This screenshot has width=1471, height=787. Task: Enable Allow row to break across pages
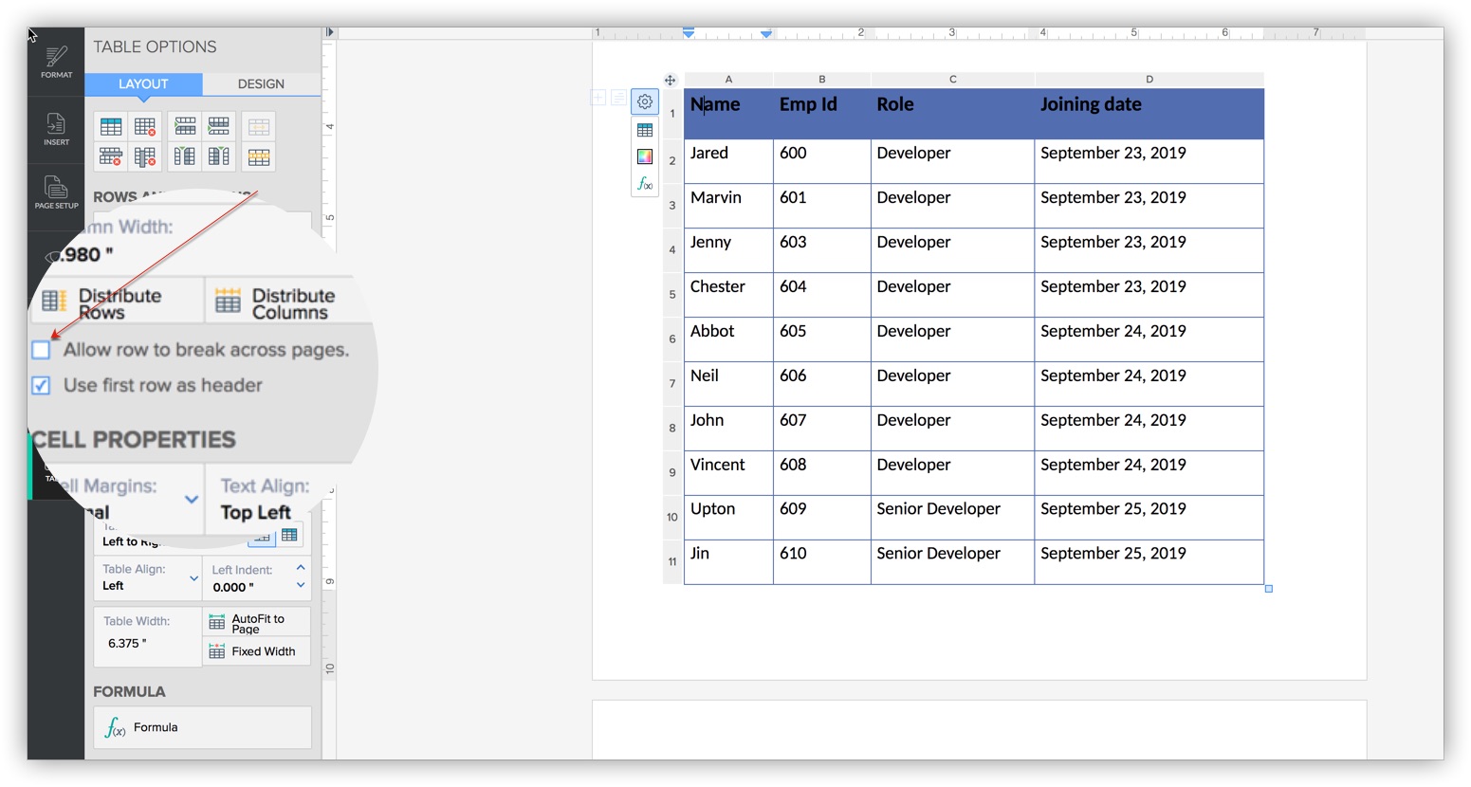tap(41, 350)
